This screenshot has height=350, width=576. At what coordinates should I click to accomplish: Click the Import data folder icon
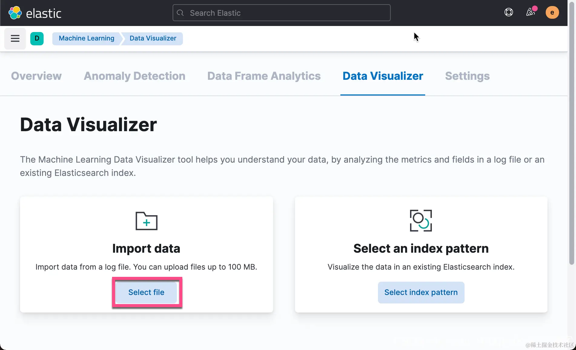point(147,221)
